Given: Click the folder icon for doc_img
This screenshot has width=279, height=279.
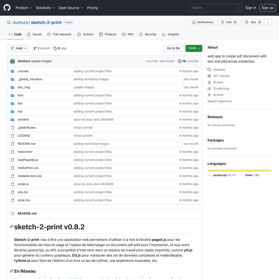Looking at the screenshot, I should click(x=12, y=87).
